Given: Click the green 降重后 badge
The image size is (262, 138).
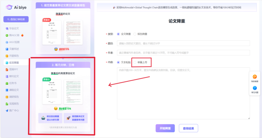Looking at the screenshot, I should point(47,79).
